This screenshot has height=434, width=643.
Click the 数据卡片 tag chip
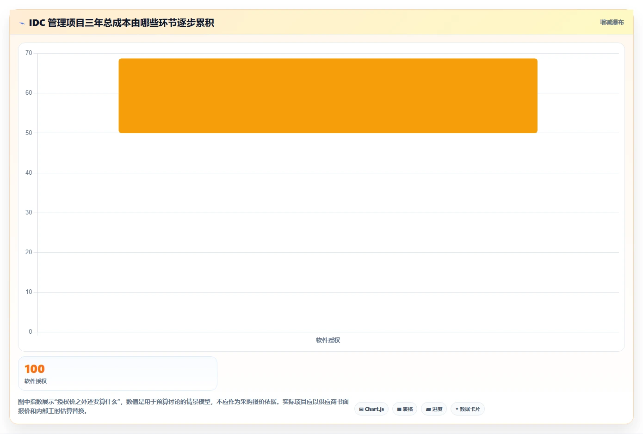click(468, 409)
